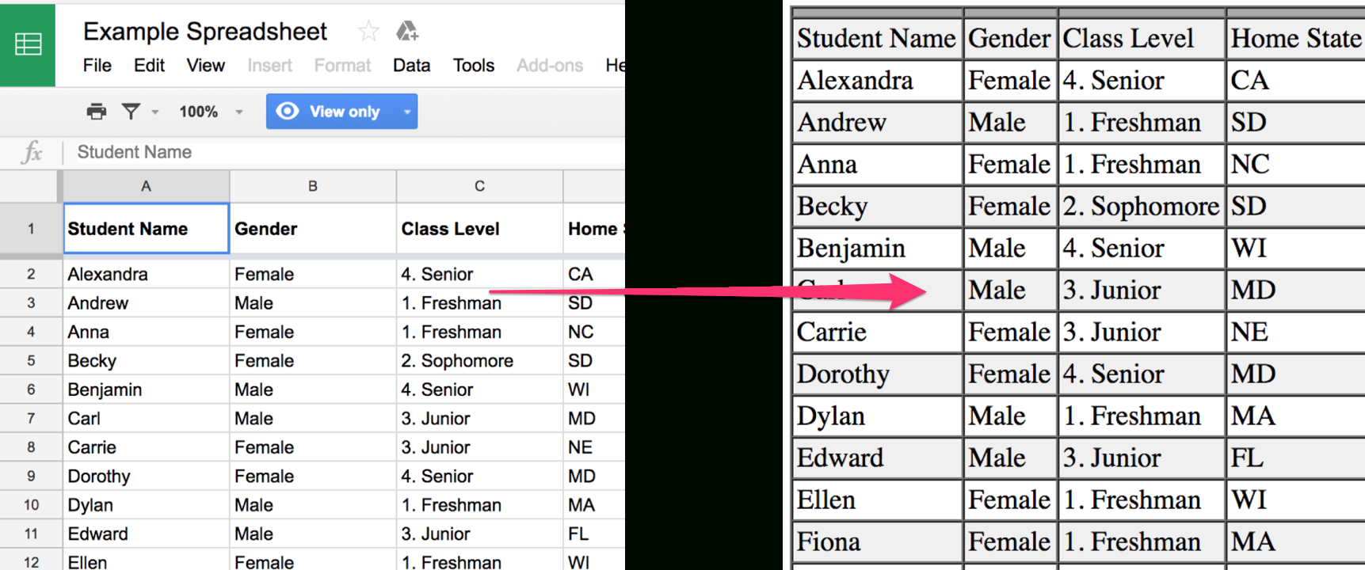This screenshot has width=1365, height=570.
Task: Open the Tools menu
Action: pos(473,66)
